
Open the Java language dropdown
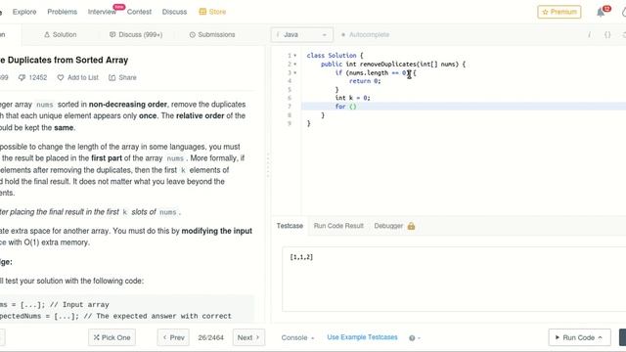point(302,35)
